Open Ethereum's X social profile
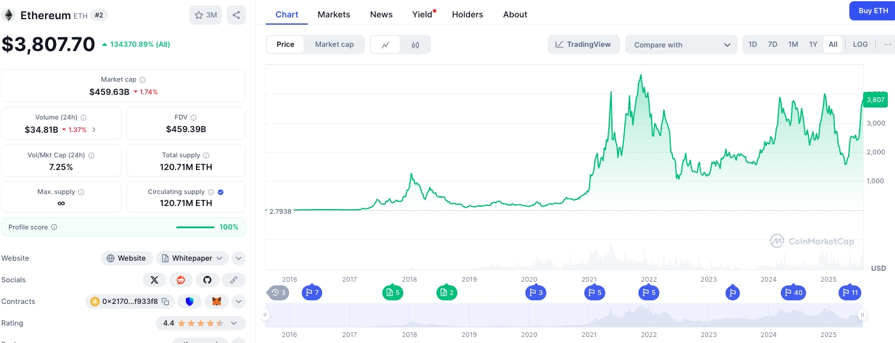 [x=154, y=280]
